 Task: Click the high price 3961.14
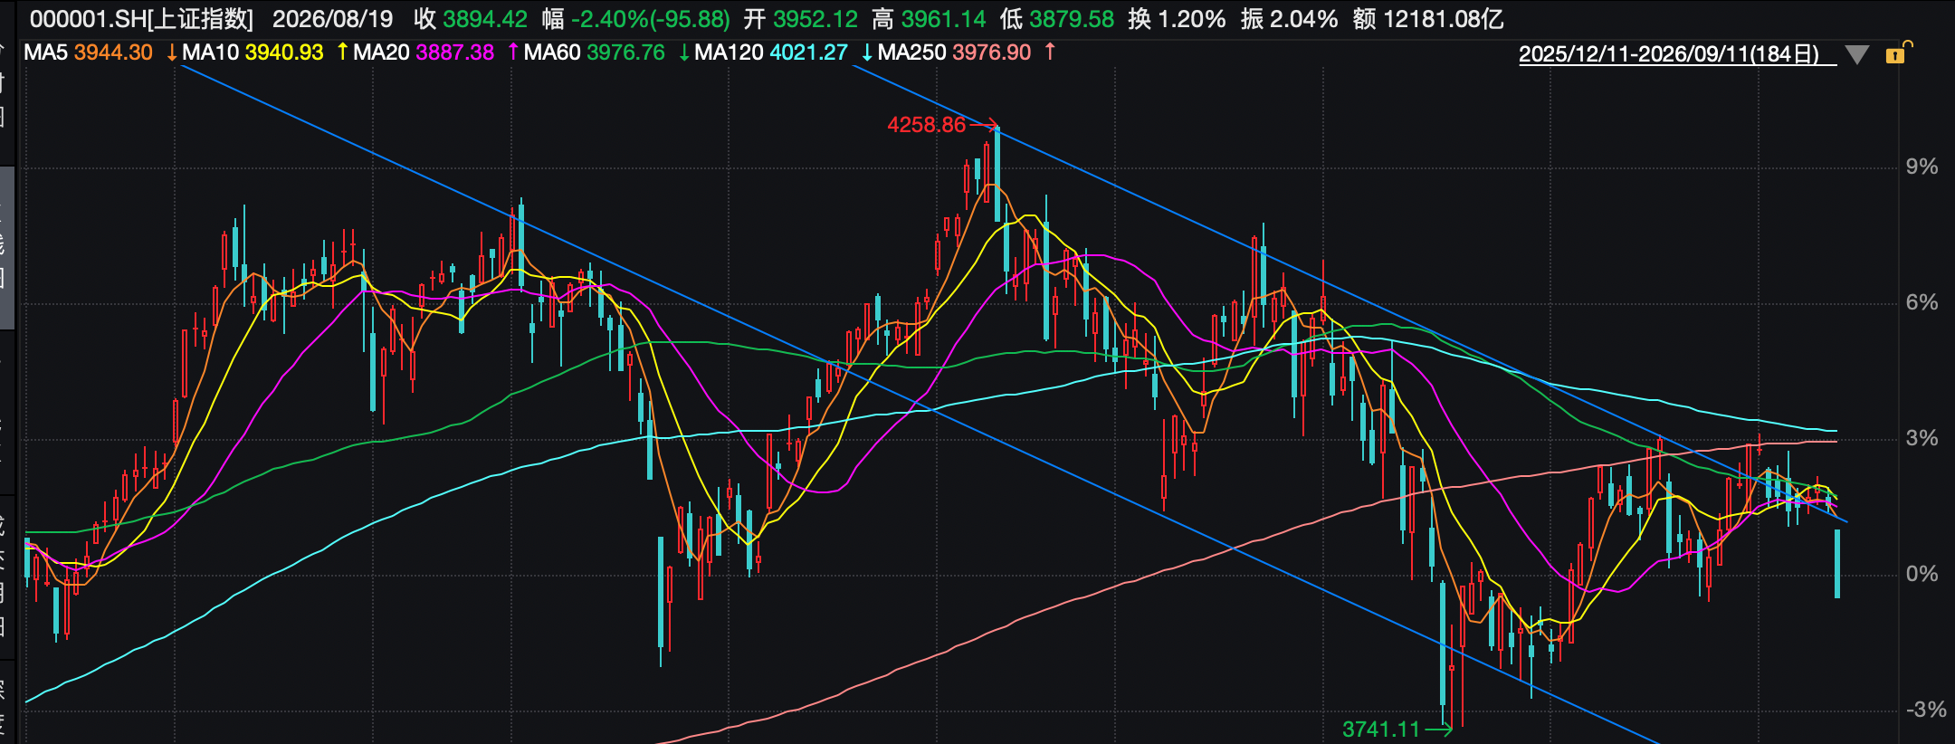944,19
